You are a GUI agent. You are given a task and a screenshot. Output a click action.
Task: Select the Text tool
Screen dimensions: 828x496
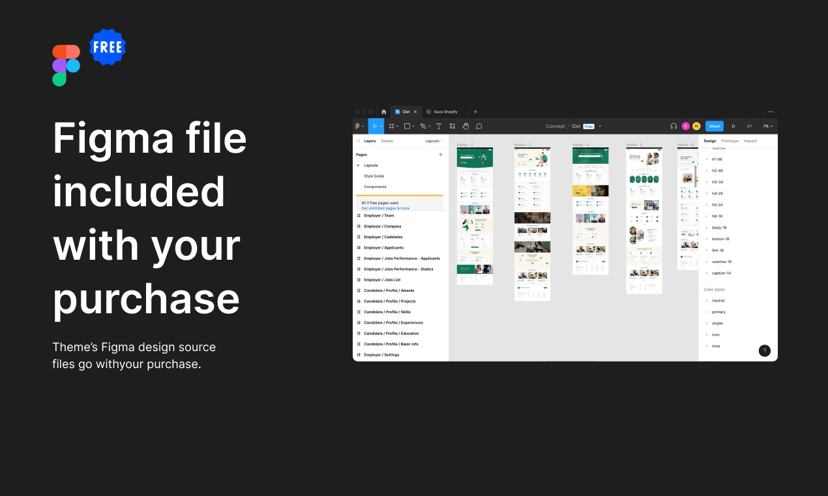(439, 126)
